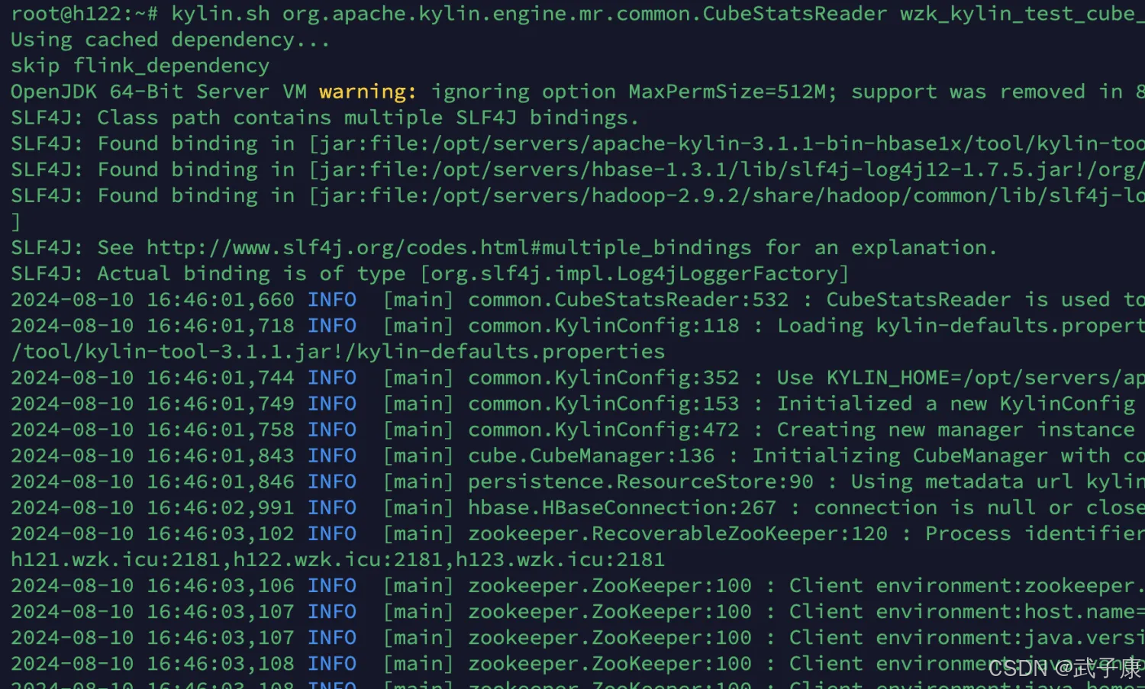The height and width of the screenshot is (689, 1145).
Task: Select '[org.slf4j.impl.Log4jLoggerFactory]' text
Action: (634, 274)
